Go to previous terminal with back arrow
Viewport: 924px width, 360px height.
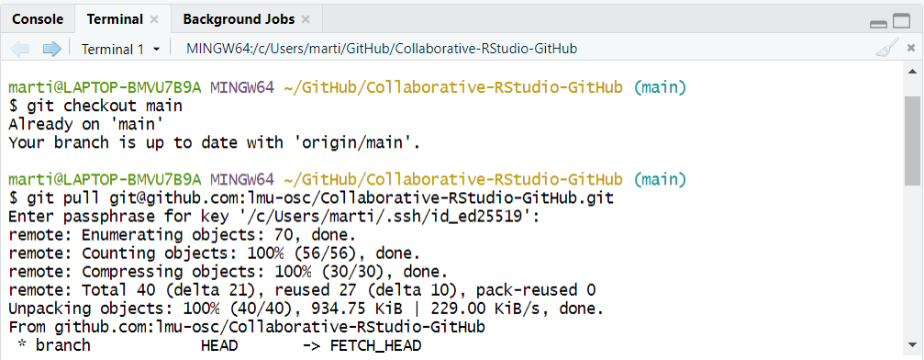pyautogui.click(x=20, y=49)
